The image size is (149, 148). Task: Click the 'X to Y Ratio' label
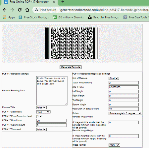tap(78, 87)
